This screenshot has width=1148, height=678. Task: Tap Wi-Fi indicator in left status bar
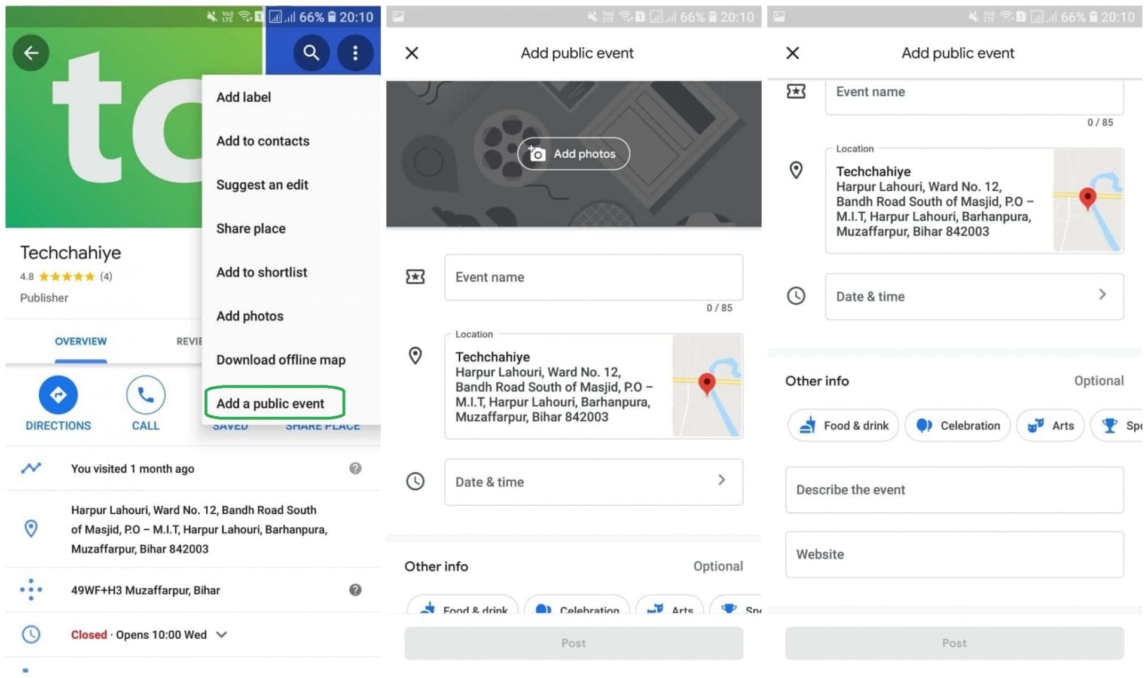tap(245, 17)
